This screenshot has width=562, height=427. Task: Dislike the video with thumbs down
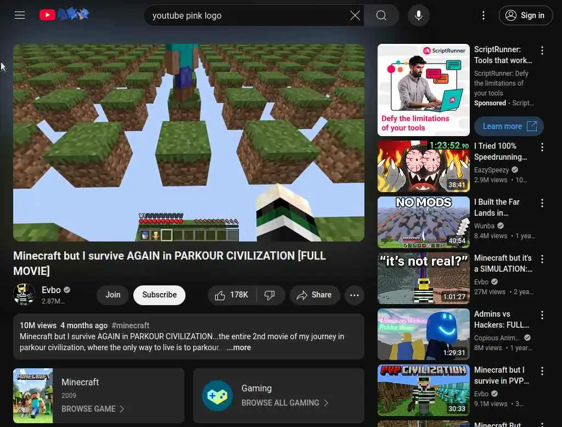point(269,295)
